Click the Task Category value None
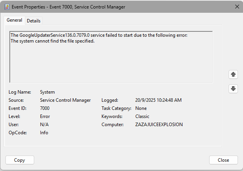 click(x=141, y=108)
